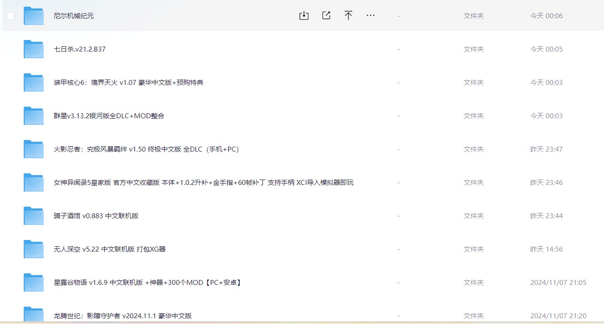Screen dimensions: 604x324
Task: Open folder icon for 星露谷物语 v1.6.9
Action: point(34,283)
